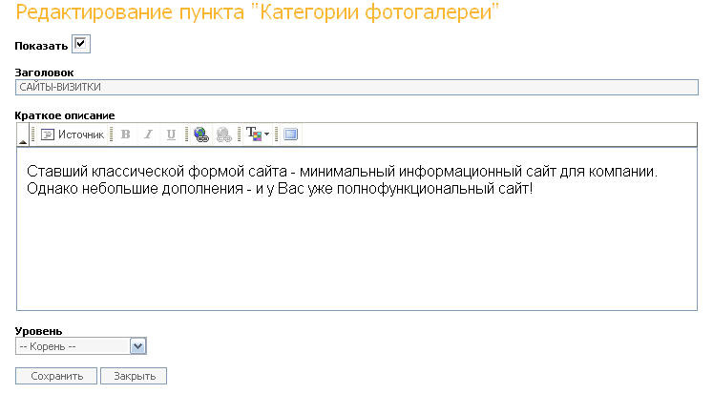Click the Показать label text
Image resolution: width=713 pixels, height=394 pixels.
pyautogui.click(x=41, y=46)
